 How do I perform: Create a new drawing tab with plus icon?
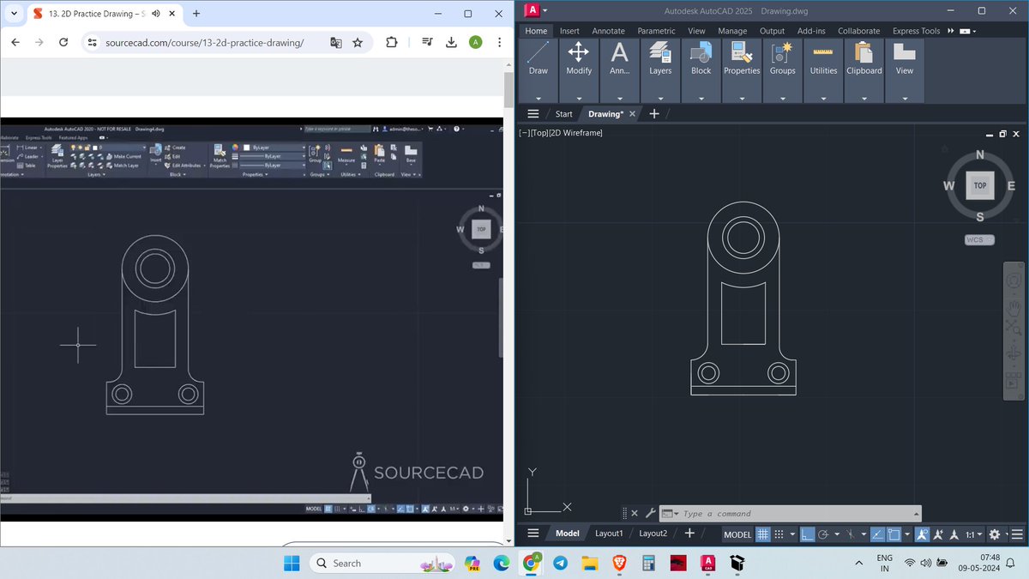click(654, 114)
